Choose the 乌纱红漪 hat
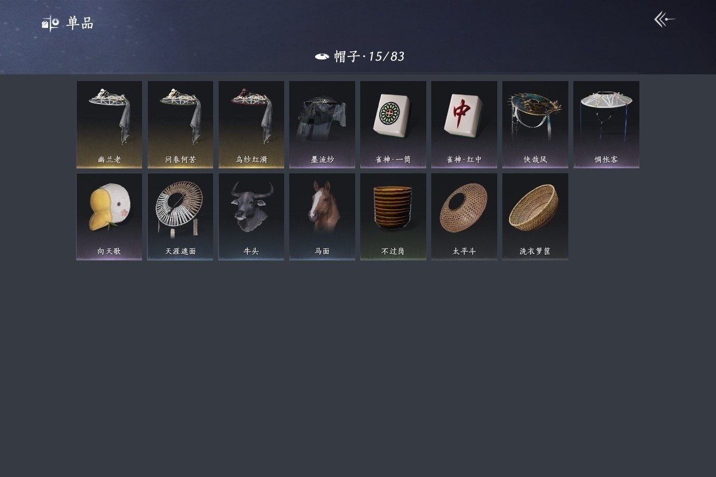Screen dimensions: 716x477 coord(251,125)
